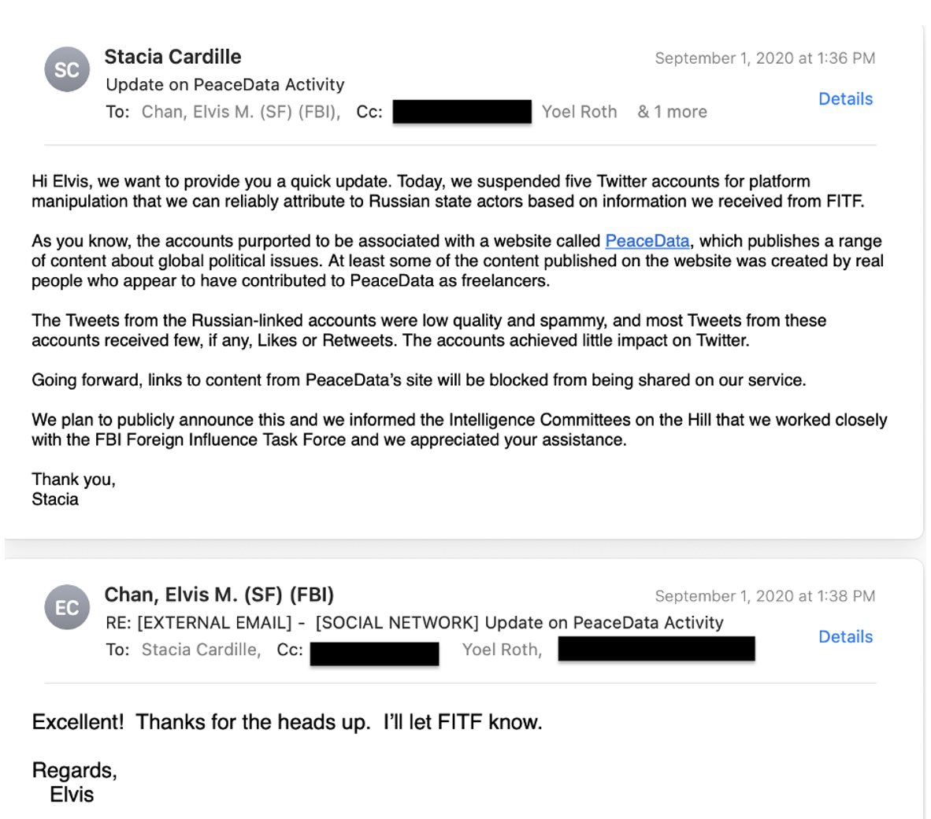931x819 pixels.
Task: Click sender name Stacia Cardille
Action: 172,57
